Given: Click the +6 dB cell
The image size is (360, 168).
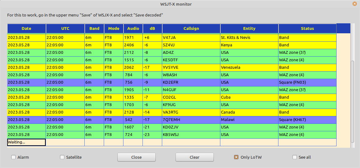Looking at the screenshot, I should point(152,38).
